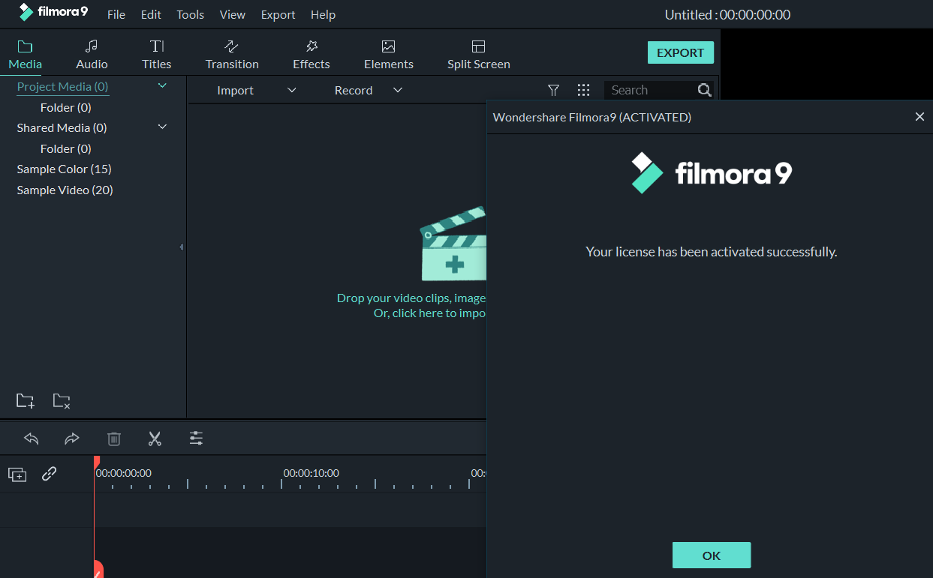Click the EXPORT button
Viewport: 933px width, 578px height.
coord(681,52)
